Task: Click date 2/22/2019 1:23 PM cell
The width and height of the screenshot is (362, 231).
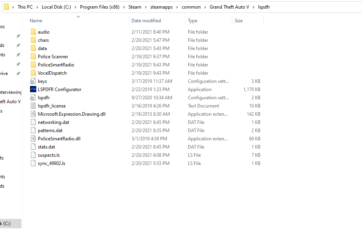Action: coord(150,90)
